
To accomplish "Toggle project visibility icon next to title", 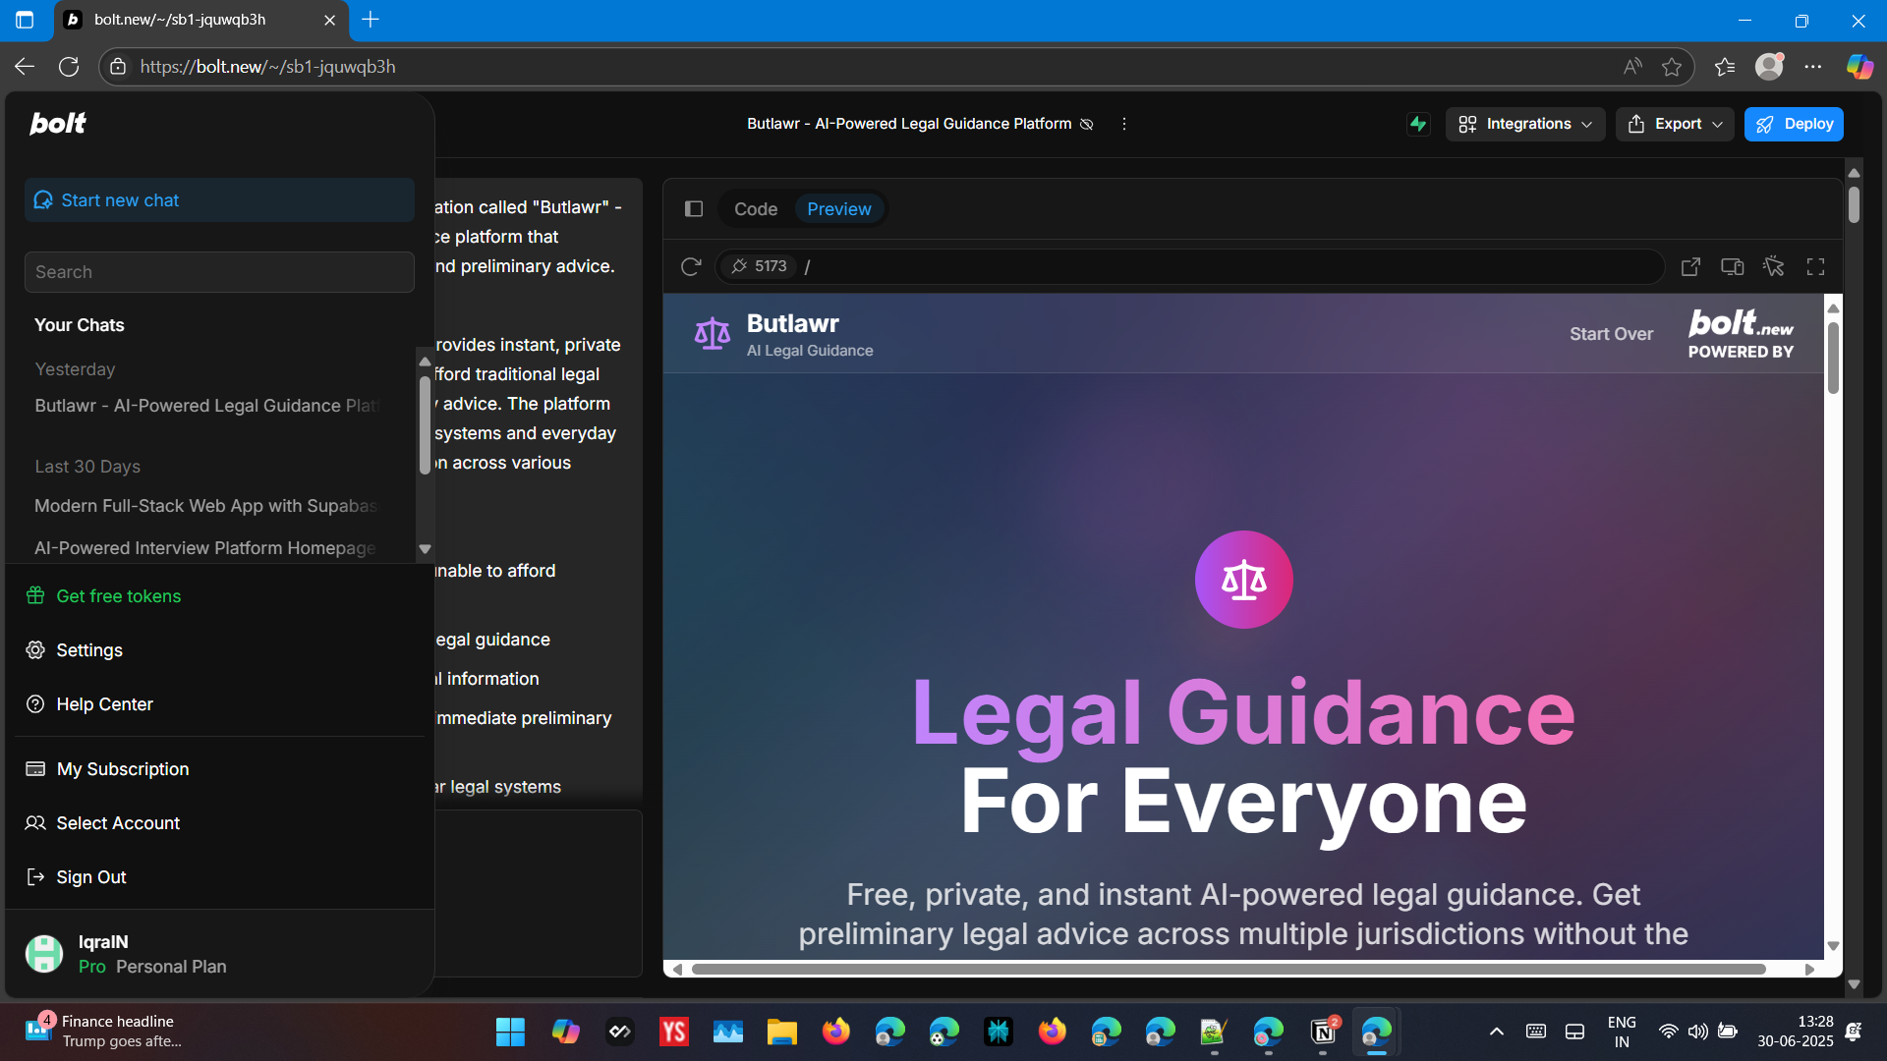I will pyautogui.click(x=1086, y=124).
